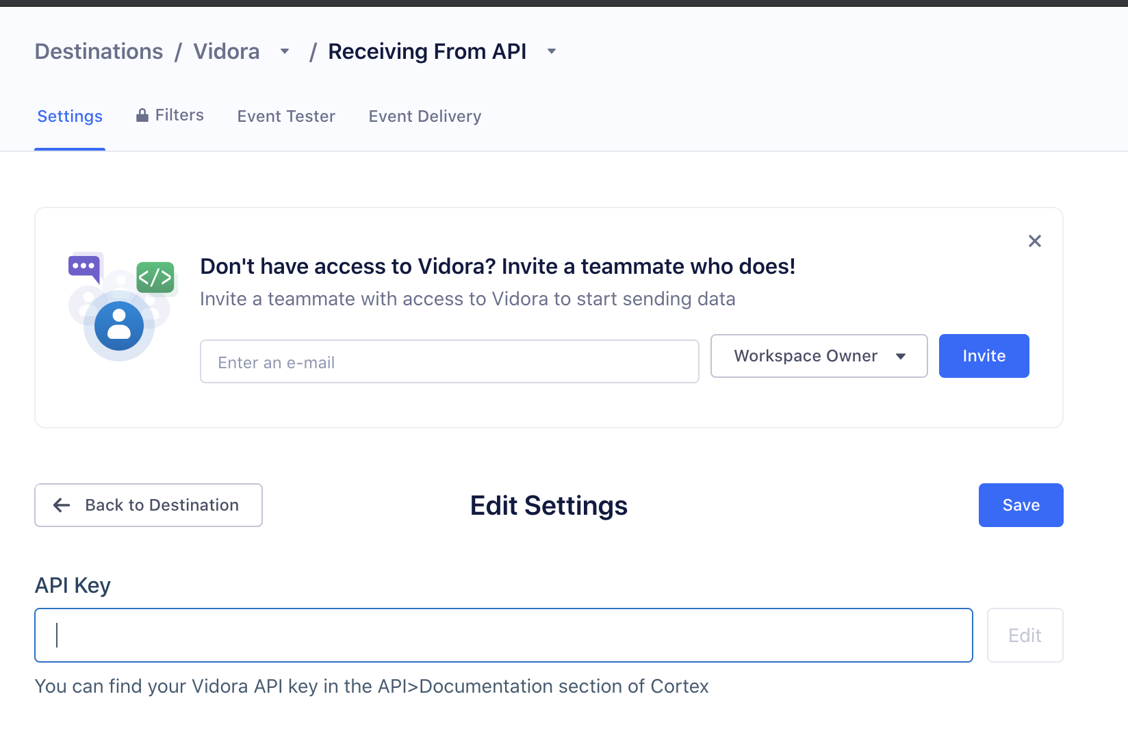This screenshot has width=1128, height=742.
Task: Click the Vidora API key help text
Action: click(x=372, y=686)
